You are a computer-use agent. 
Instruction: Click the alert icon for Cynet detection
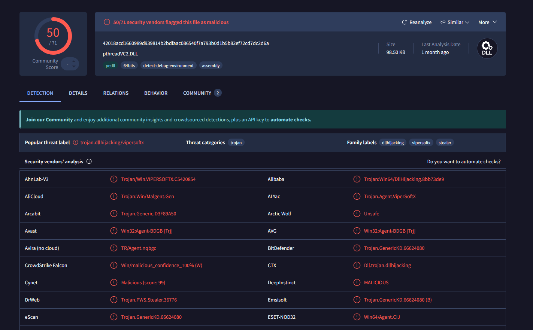pyautogui.click(x=114, y=282)
